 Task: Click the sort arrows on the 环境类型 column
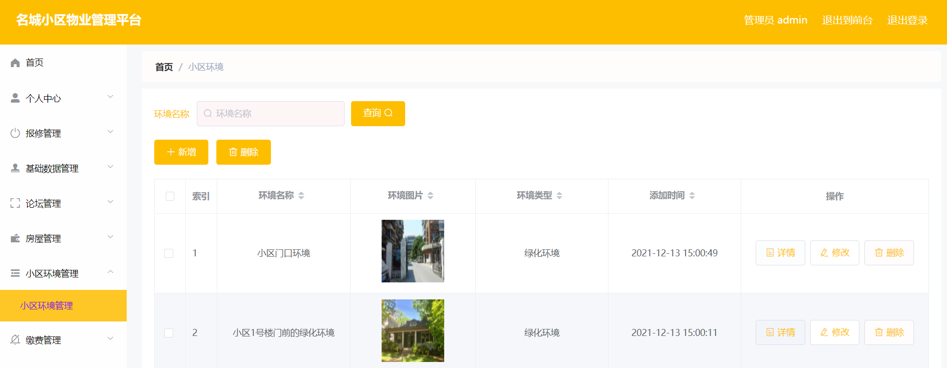click(559, 195)
